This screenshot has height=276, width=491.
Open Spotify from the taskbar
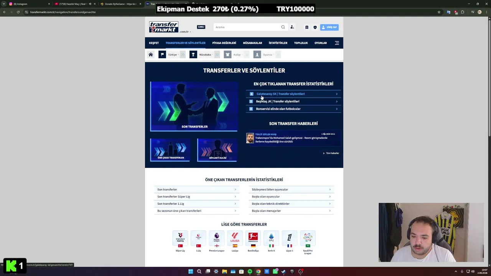[250, 271]
